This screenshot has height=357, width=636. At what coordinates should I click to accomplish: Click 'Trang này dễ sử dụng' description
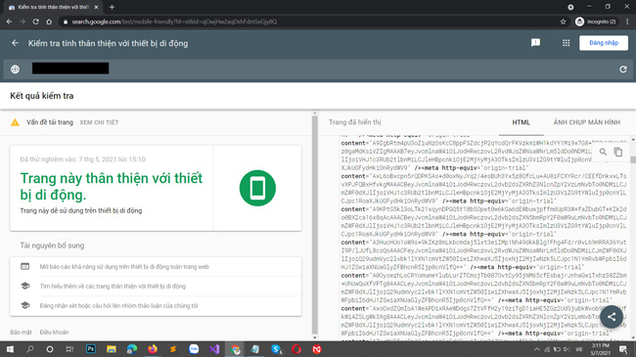[x=81, y=210]
